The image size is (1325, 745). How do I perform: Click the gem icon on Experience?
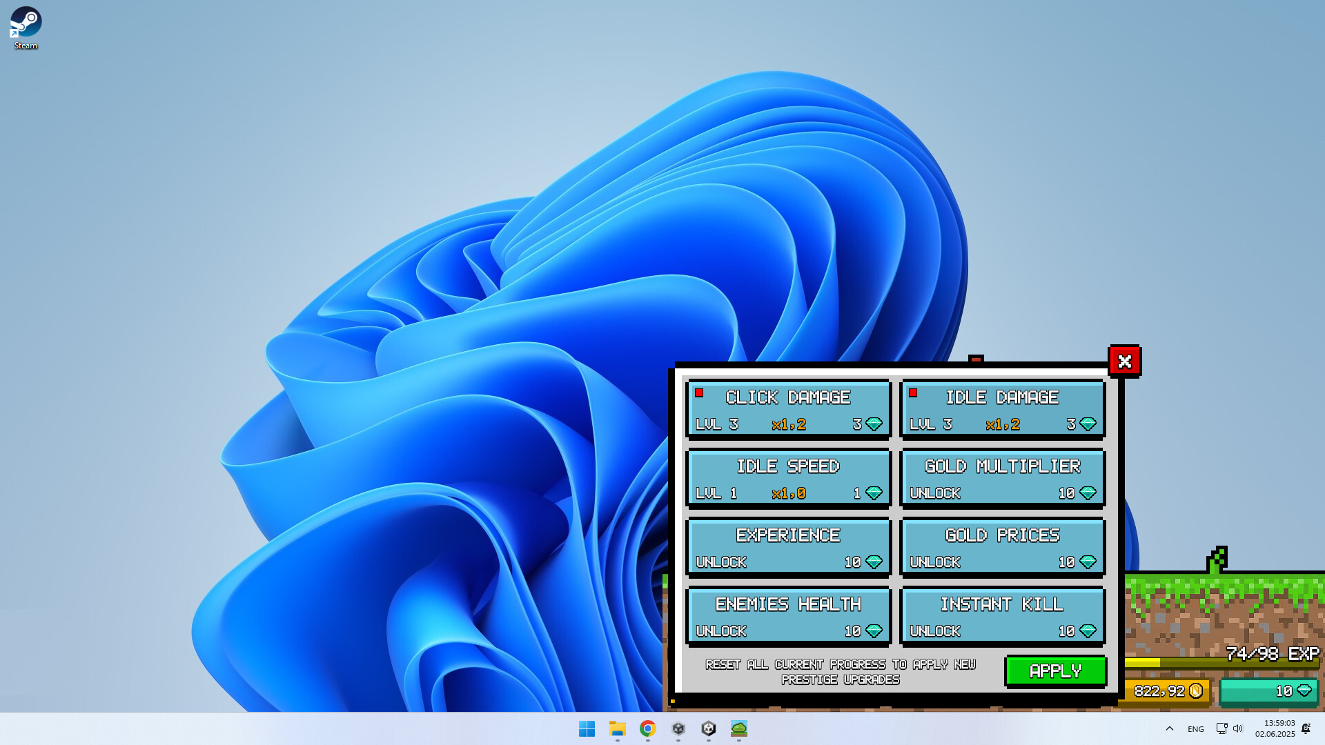tap(874, 562)
